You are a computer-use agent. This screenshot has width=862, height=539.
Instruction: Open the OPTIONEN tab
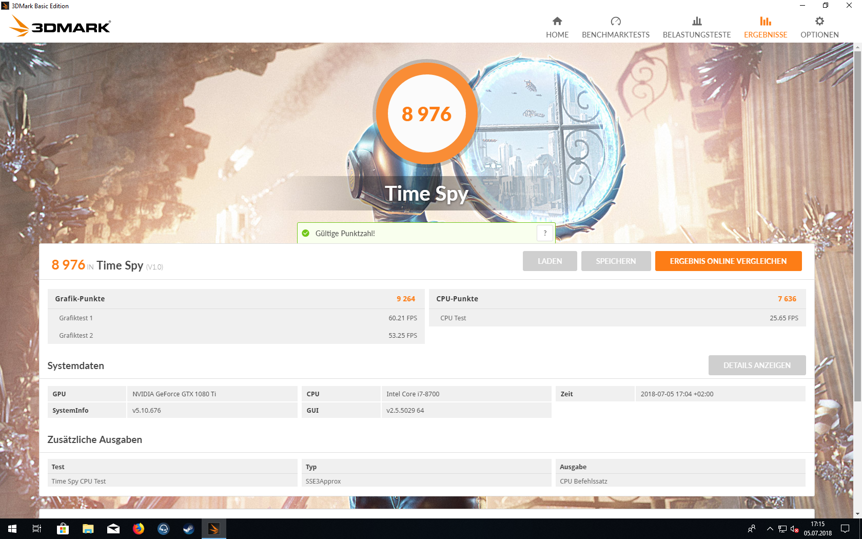[819, 28]
